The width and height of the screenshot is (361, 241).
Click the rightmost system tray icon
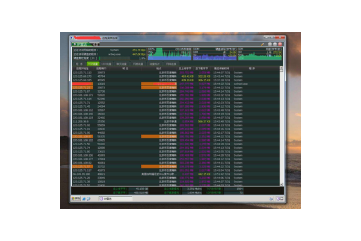(x=284, y=198)
